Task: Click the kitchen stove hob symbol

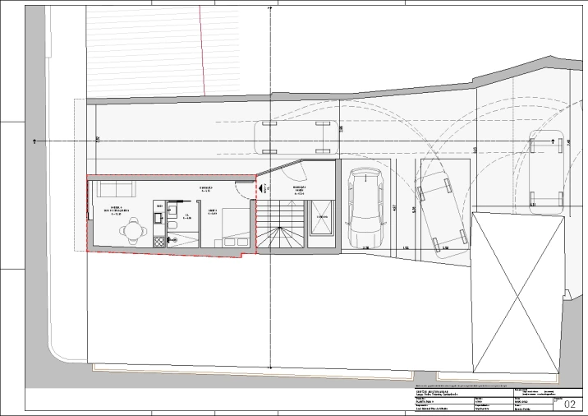Action: click(x=158, y=242)
